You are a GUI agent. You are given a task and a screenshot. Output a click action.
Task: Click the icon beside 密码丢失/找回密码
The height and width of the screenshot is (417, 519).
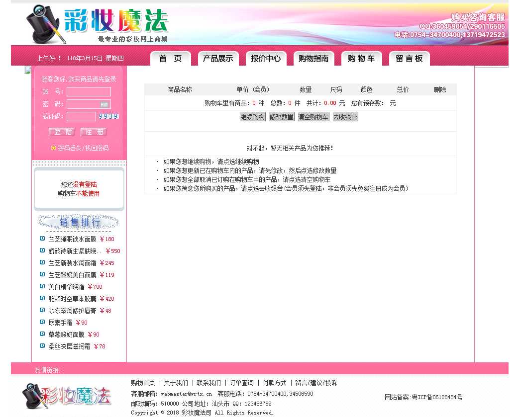[53, 148]
